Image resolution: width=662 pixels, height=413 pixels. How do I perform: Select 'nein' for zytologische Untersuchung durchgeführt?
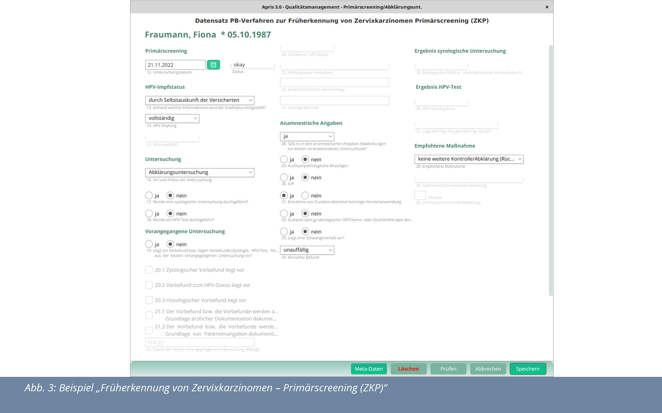point(170,195)
